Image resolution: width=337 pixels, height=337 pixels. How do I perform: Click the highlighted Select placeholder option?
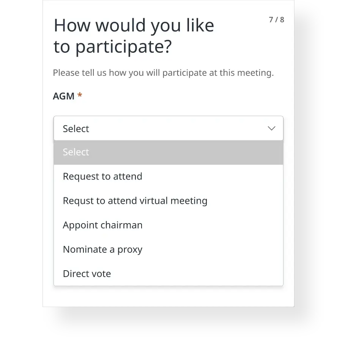[76, 152]
